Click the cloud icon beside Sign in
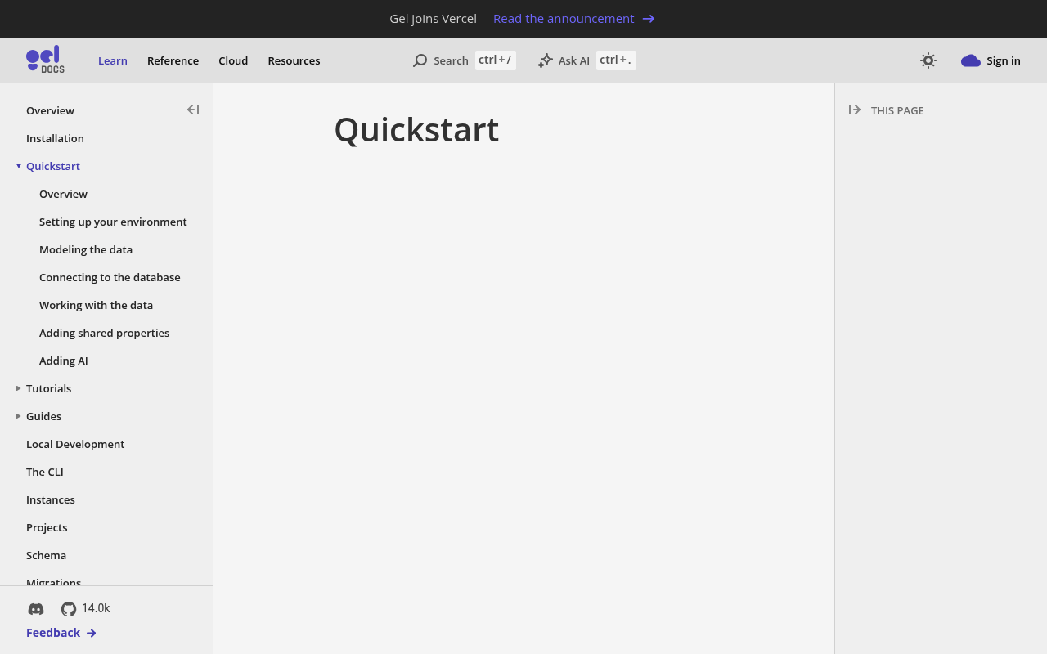This screenshot has width=1047, height=654. pyautogui.click(x=971, y=60)
